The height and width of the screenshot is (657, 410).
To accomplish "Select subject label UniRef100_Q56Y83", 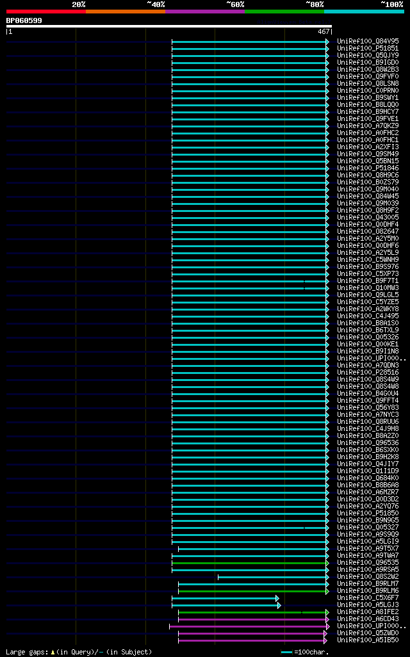I will click(368, 408).
